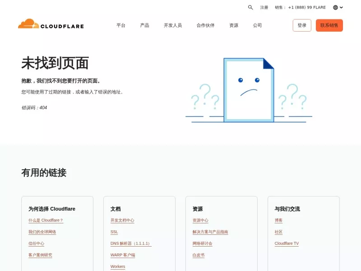361x271 pixels.
Task: Open the 开发人员 navigation menu
Action: click(x=173, y=25)
